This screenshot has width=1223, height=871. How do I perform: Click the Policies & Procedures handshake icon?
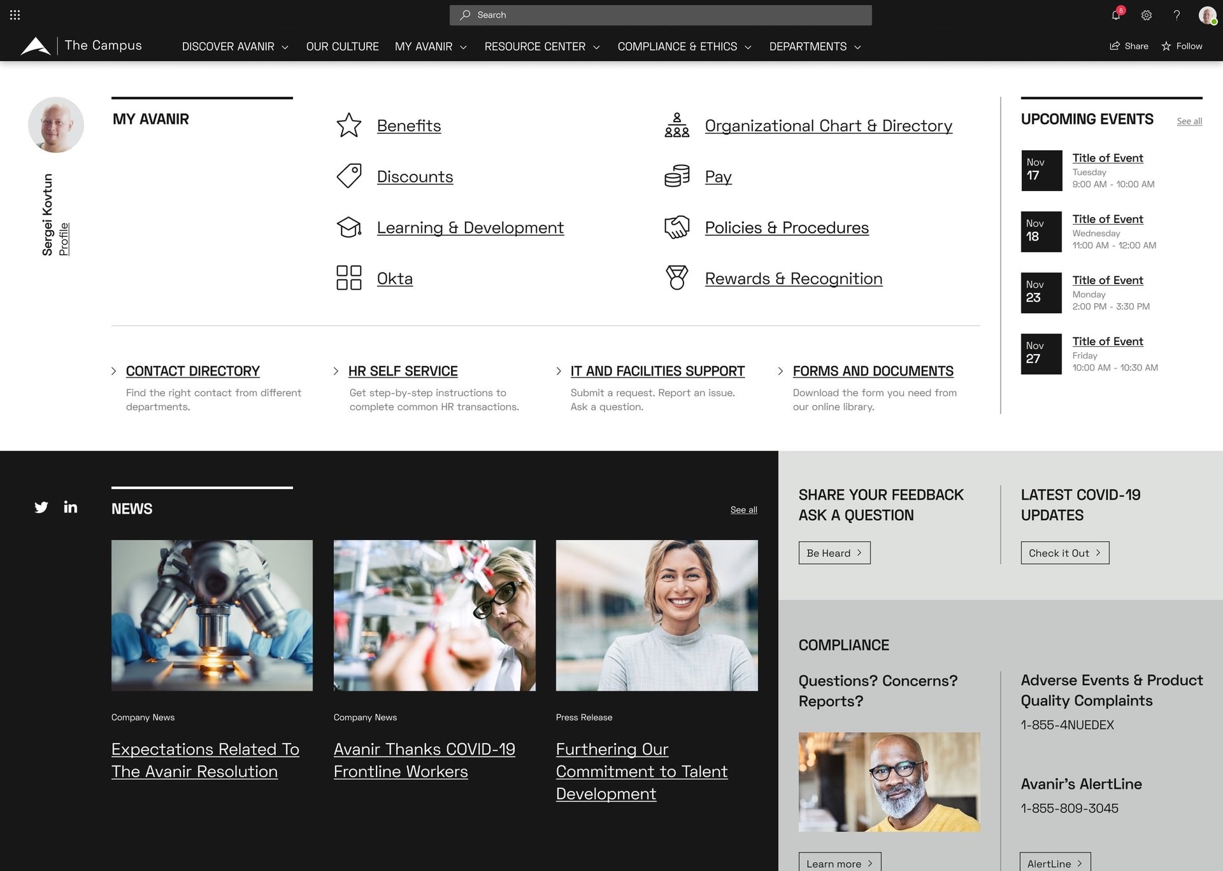677,227
